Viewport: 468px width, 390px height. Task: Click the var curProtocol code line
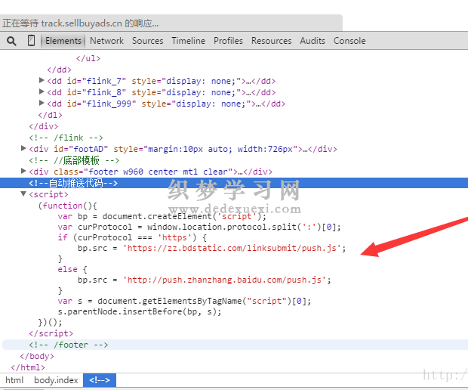(x=199, y=227)
